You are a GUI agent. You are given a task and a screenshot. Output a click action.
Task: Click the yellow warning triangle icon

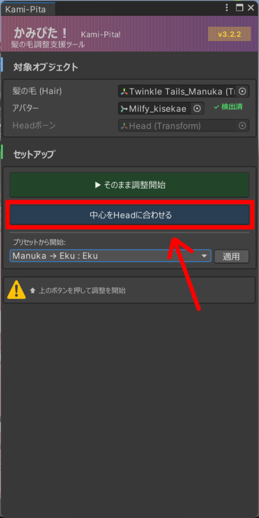point(16,290)
